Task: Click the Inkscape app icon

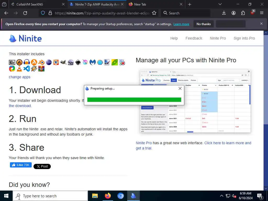Action: coord(78,62)
